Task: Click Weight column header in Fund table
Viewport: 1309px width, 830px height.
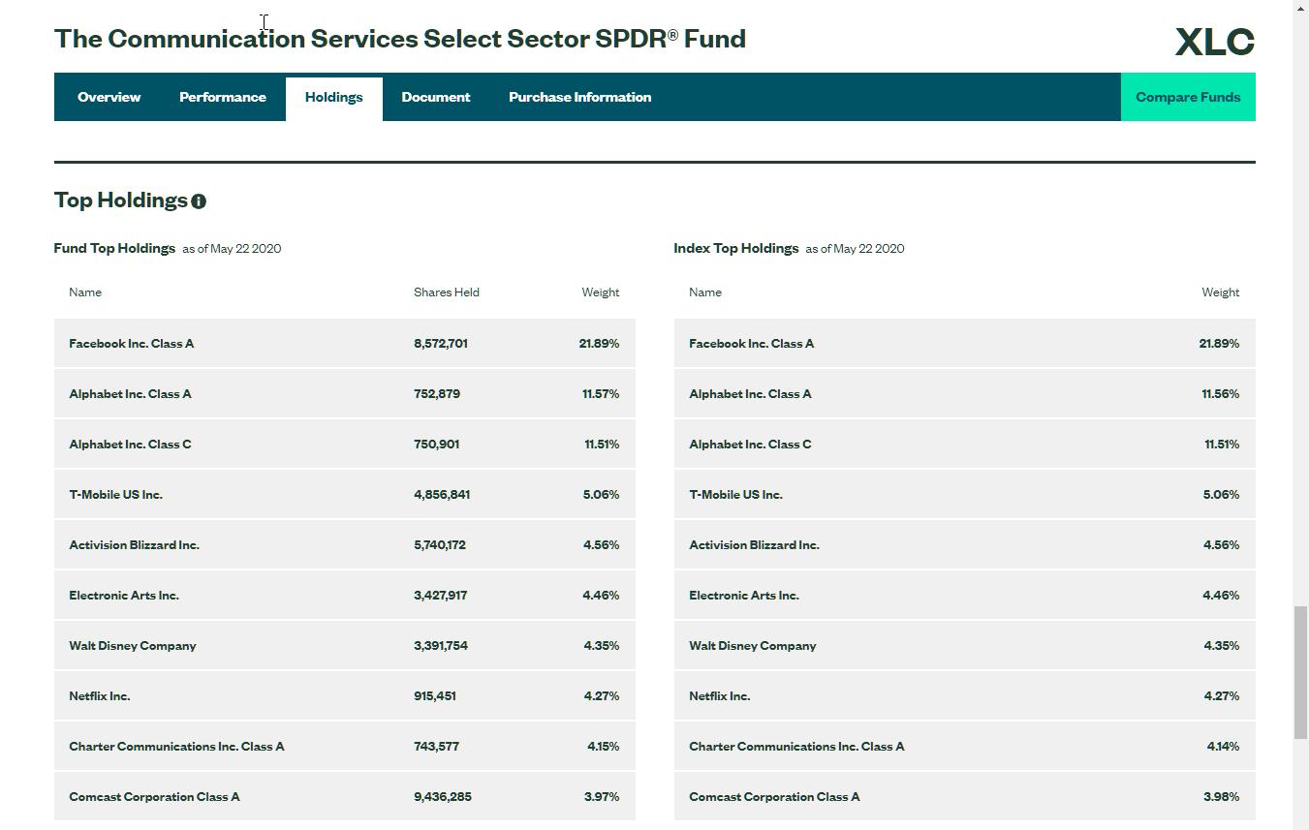Action: (600, 292)
